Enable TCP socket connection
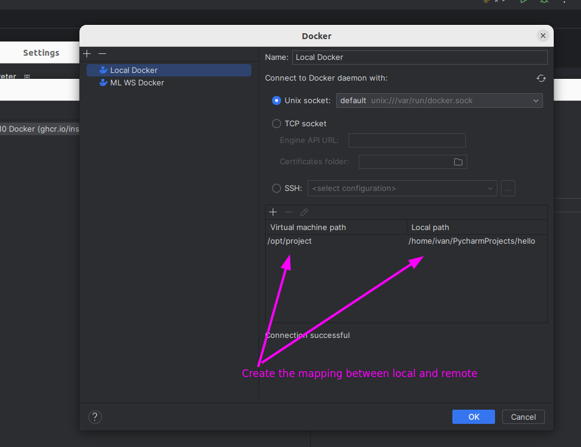This screenshot has height=447, width=581. (276, 123)
